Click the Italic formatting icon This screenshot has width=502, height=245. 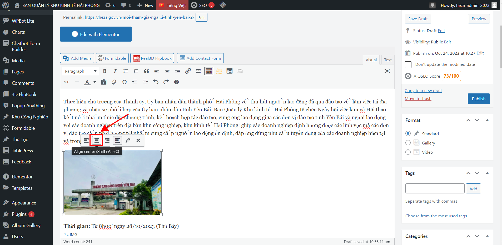click(115, 71)
